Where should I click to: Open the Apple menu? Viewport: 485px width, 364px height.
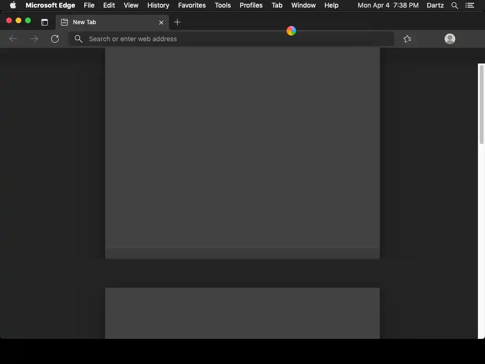(13, 5)
